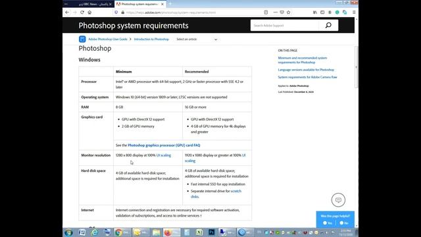
Task: Save page to Pocket icon
Action: pos(282,13)
